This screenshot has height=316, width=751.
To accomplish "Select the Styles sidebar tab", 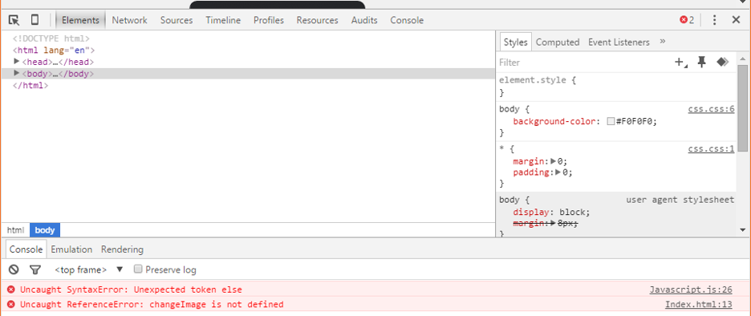I will (x=515, y=43).
